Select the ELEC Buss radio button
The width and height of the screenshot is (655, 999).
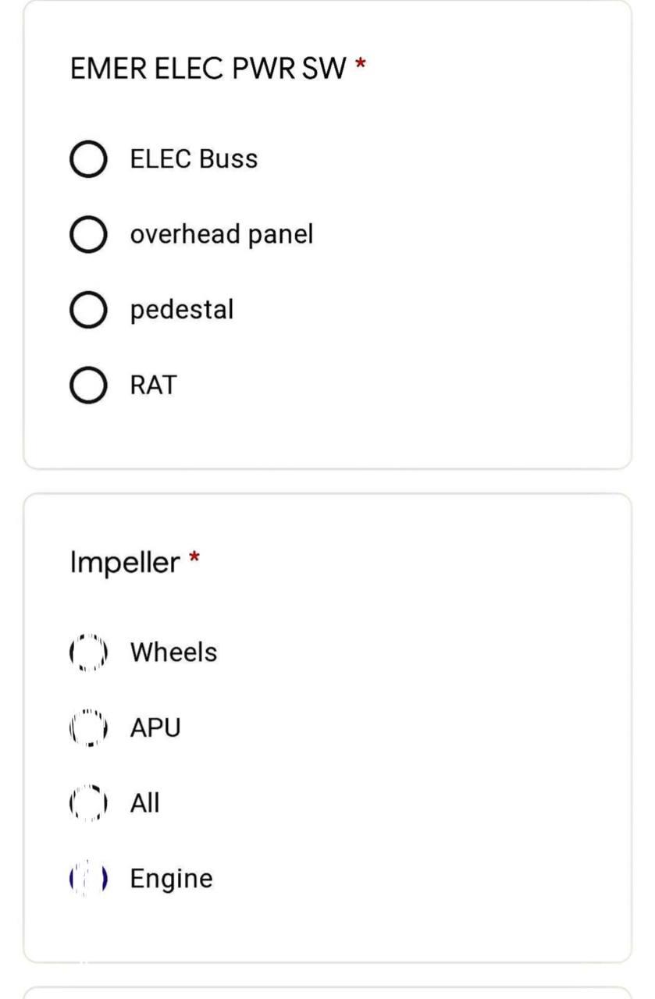[88, 158]
